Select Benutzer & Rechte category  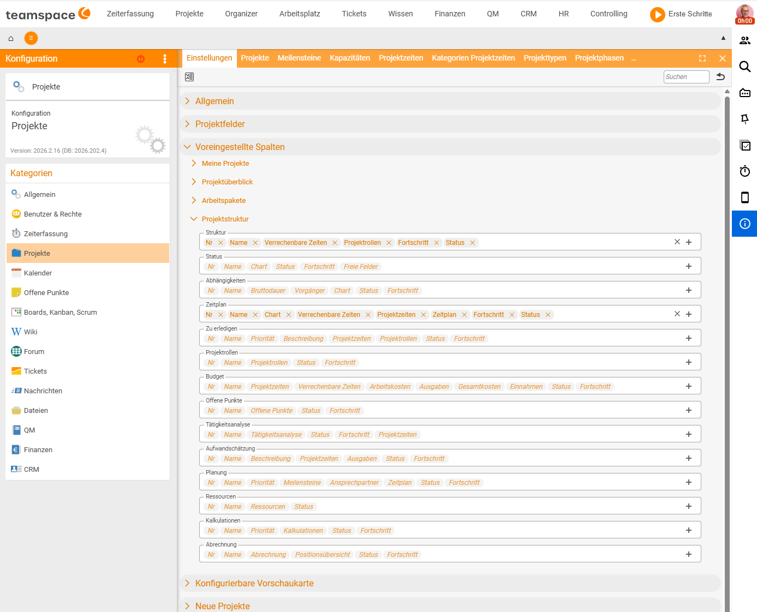click(87, 214)
